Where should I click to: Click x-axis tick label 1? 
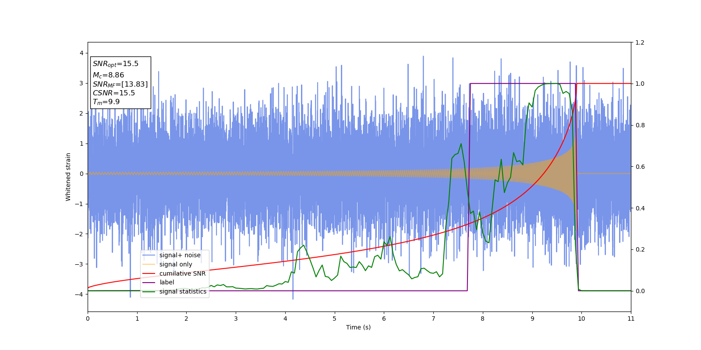137,318
